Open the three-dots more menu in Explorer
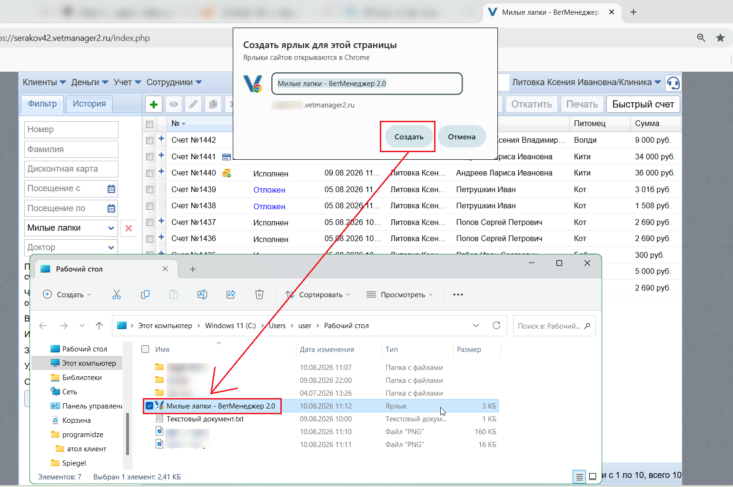Image resolution: width=733 pixels, height=487 pixels. pos(458,294)
